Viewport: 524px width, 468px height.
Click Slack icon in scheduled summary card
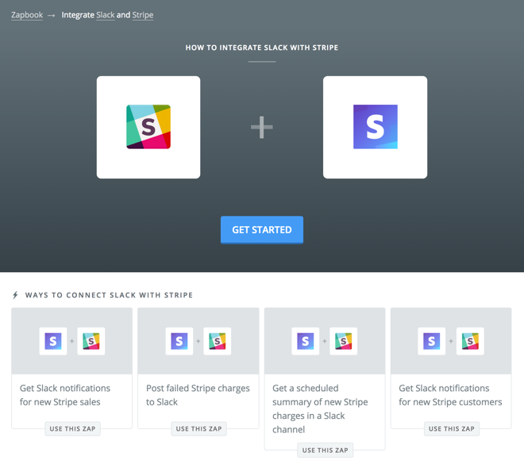pyautogui.click(x=344, y=341)
